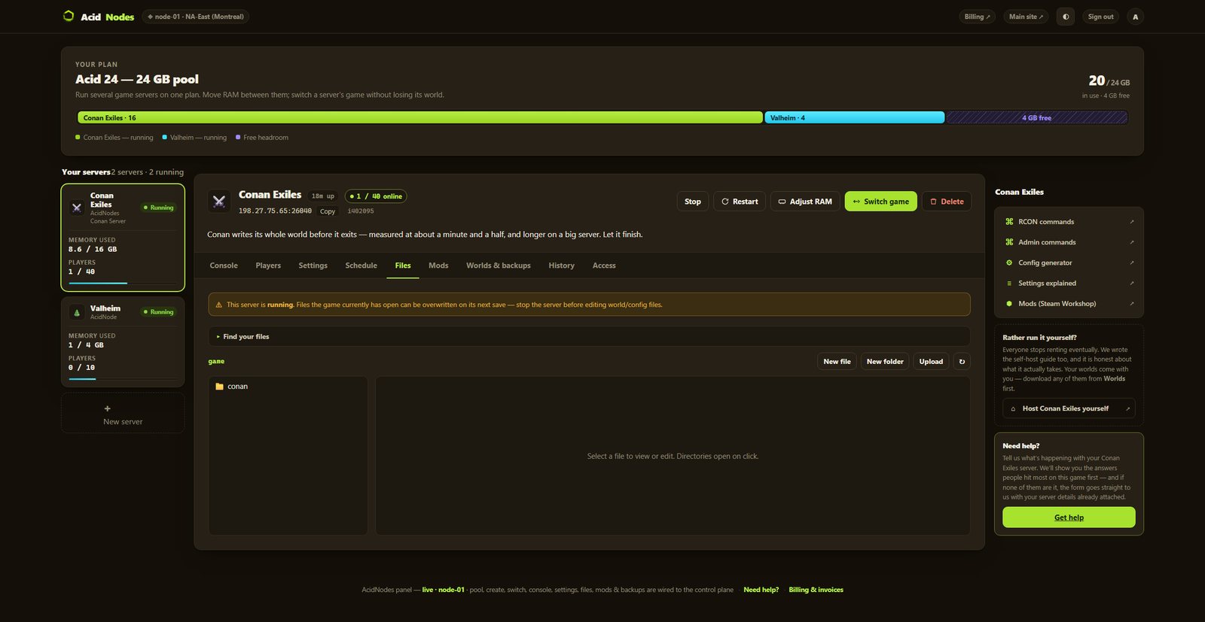Stop the Conan Exiles server

tap(693, 202)
